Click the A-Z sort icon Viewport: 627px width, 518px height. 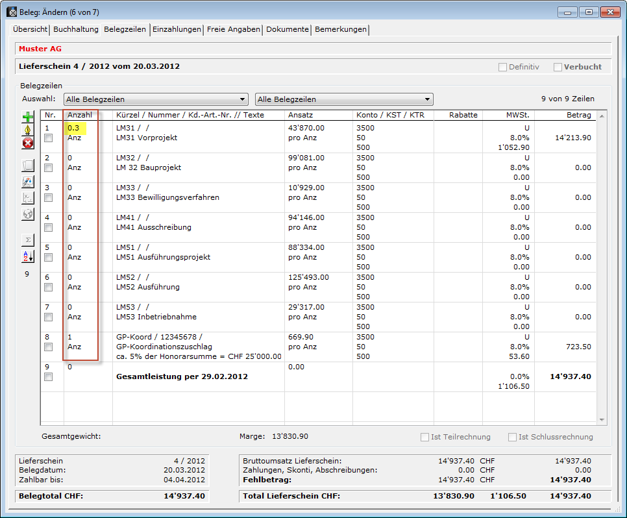pyautogui.click(x=28, y=256)
